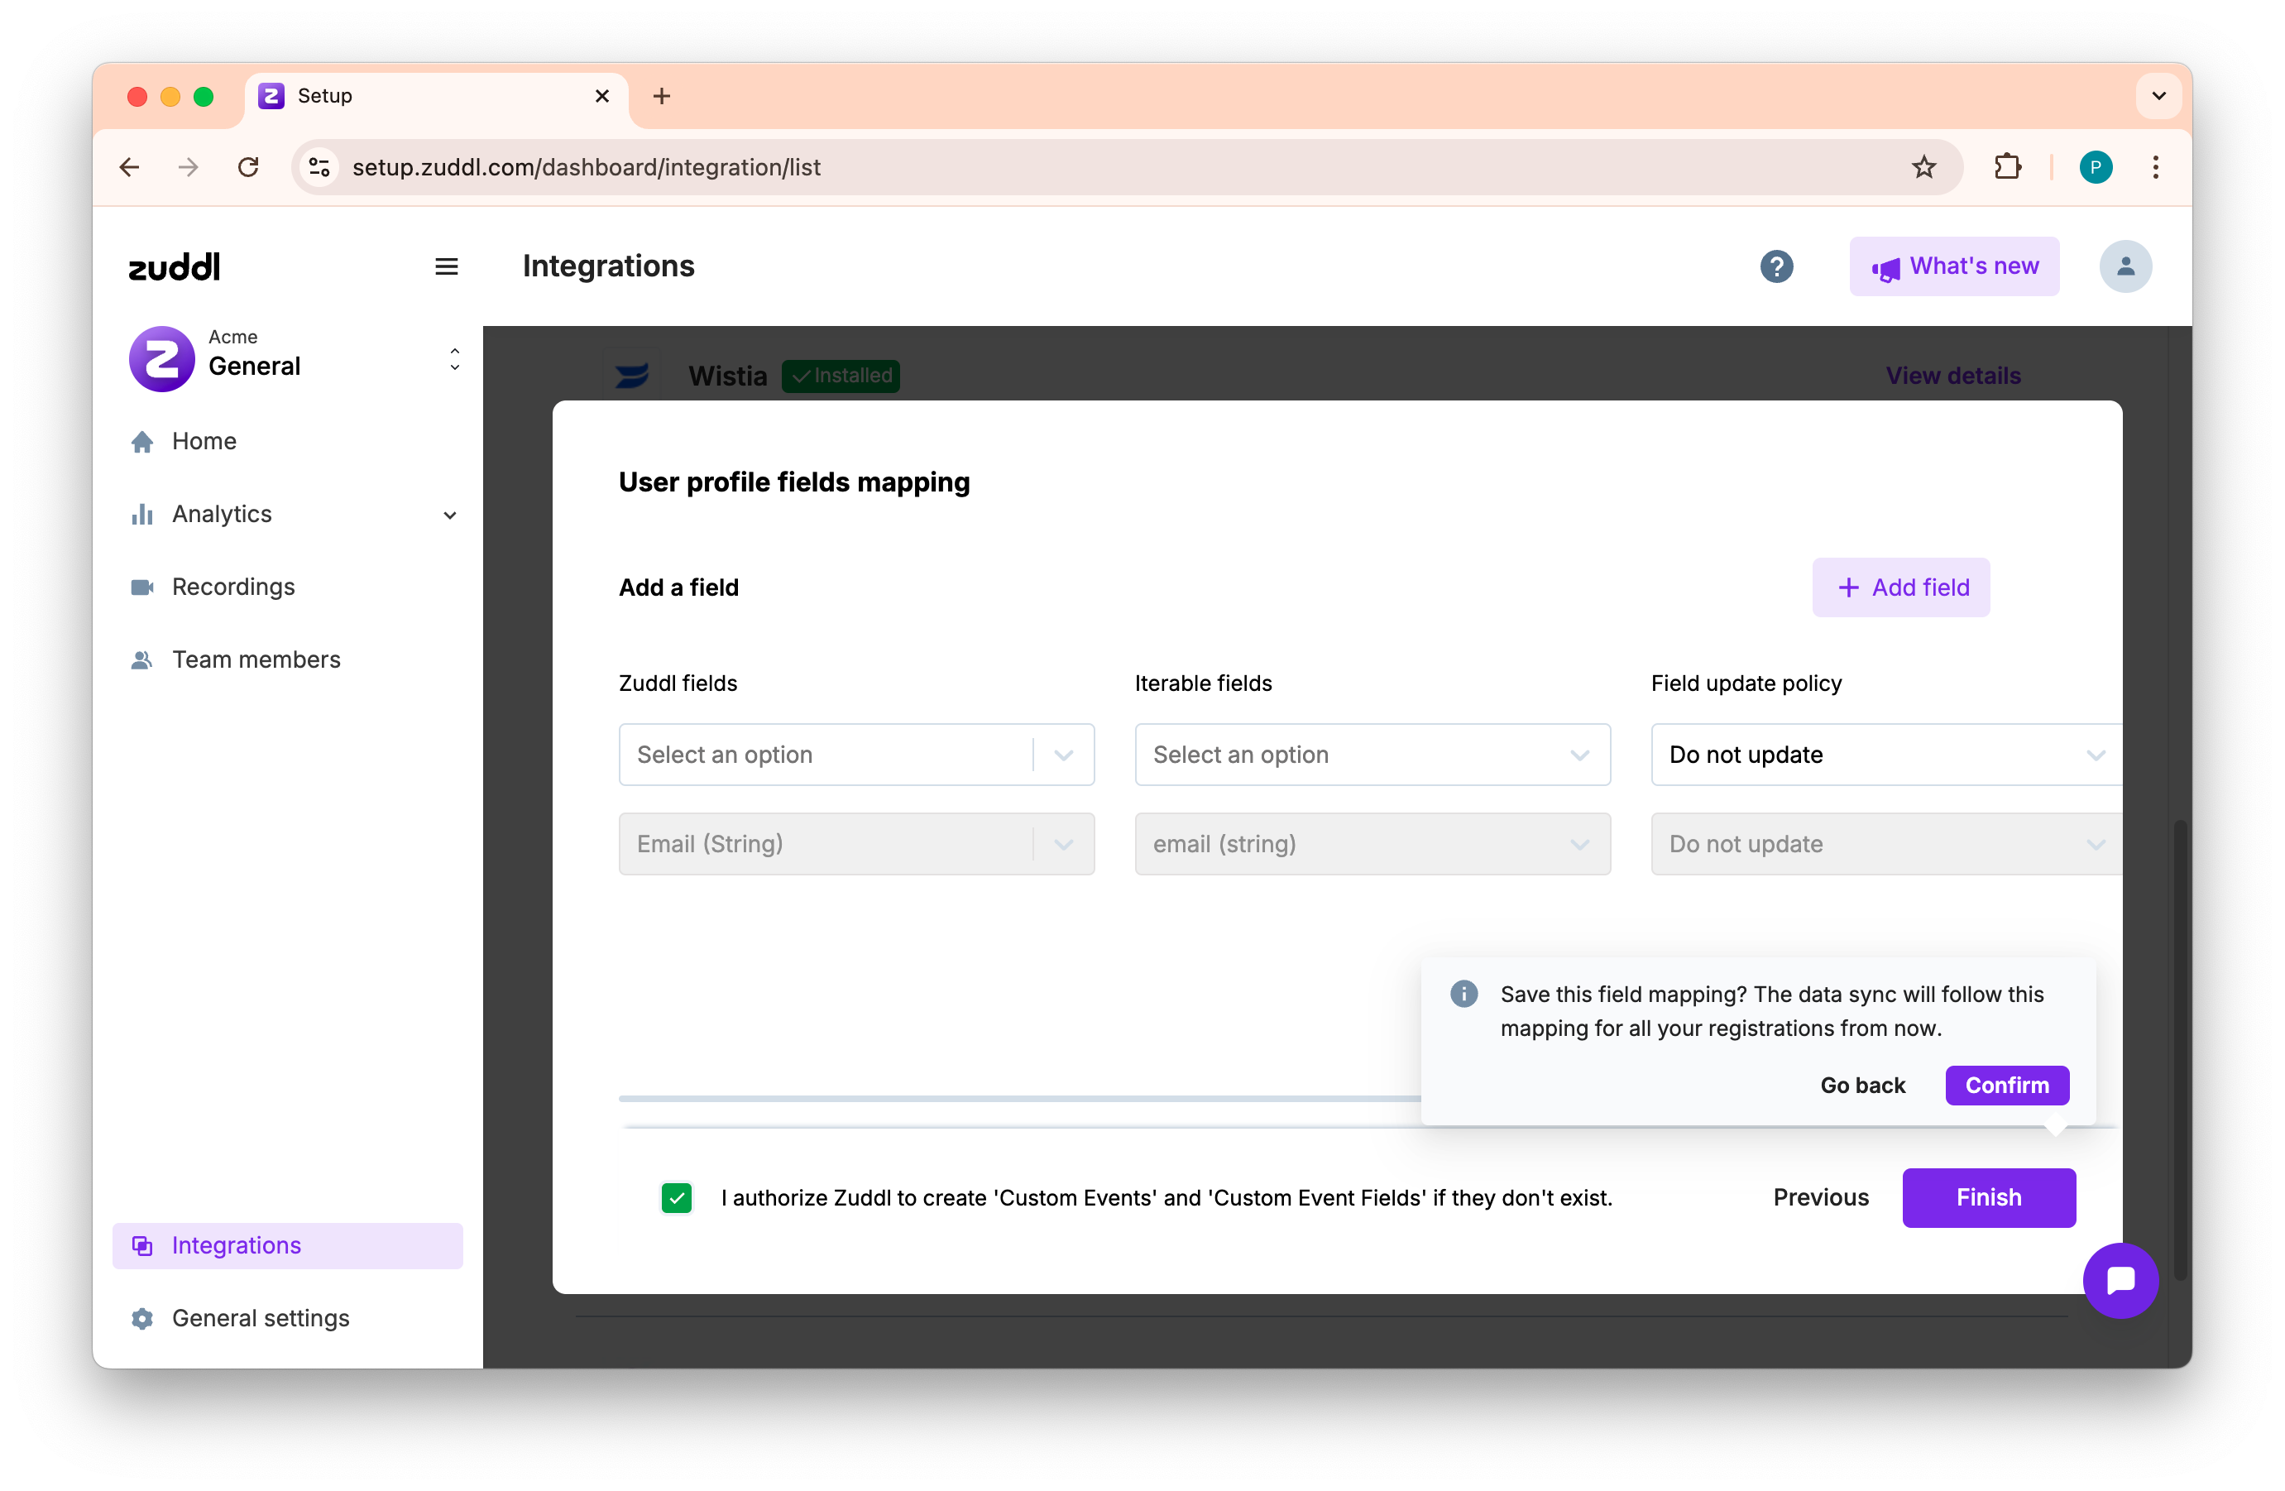
Task: Click the site information icon in the address bar
Action: point(319,167)
